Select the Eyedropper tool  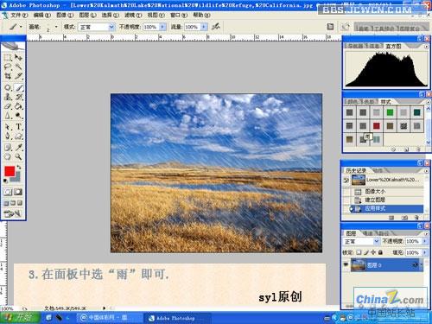18,148
